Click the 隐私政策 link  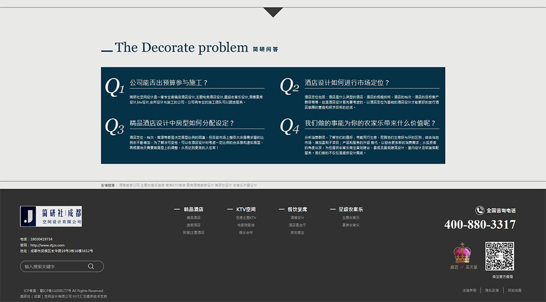492,290
